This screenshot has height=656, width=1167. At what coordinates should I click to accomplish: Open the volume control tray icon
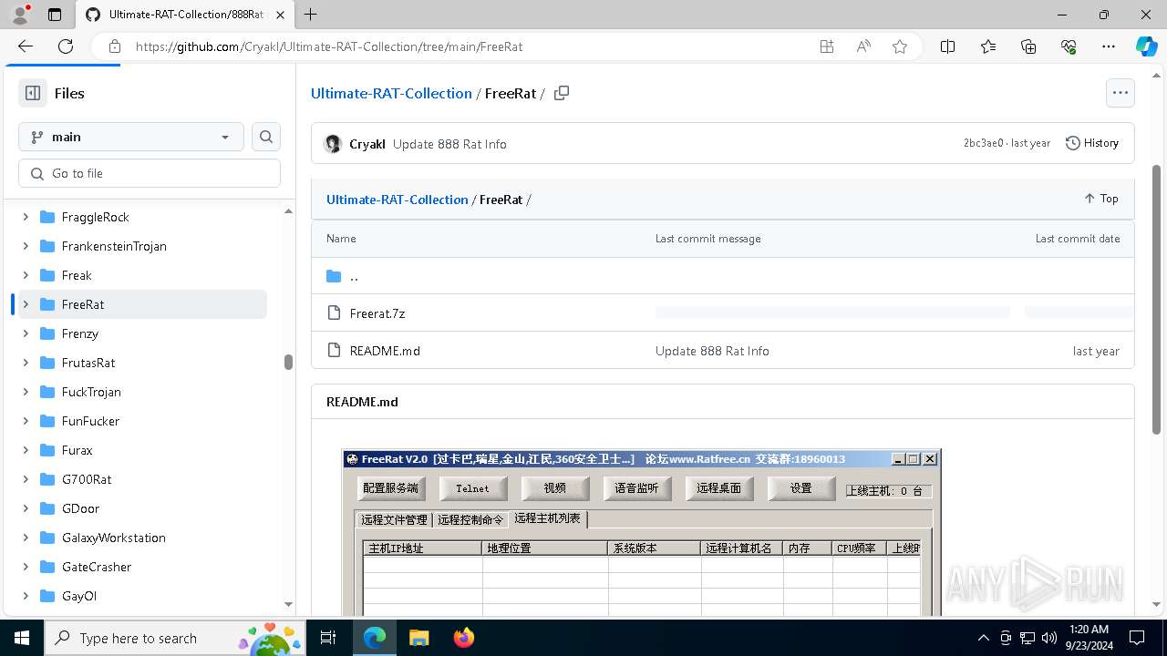click(1048, 638)
